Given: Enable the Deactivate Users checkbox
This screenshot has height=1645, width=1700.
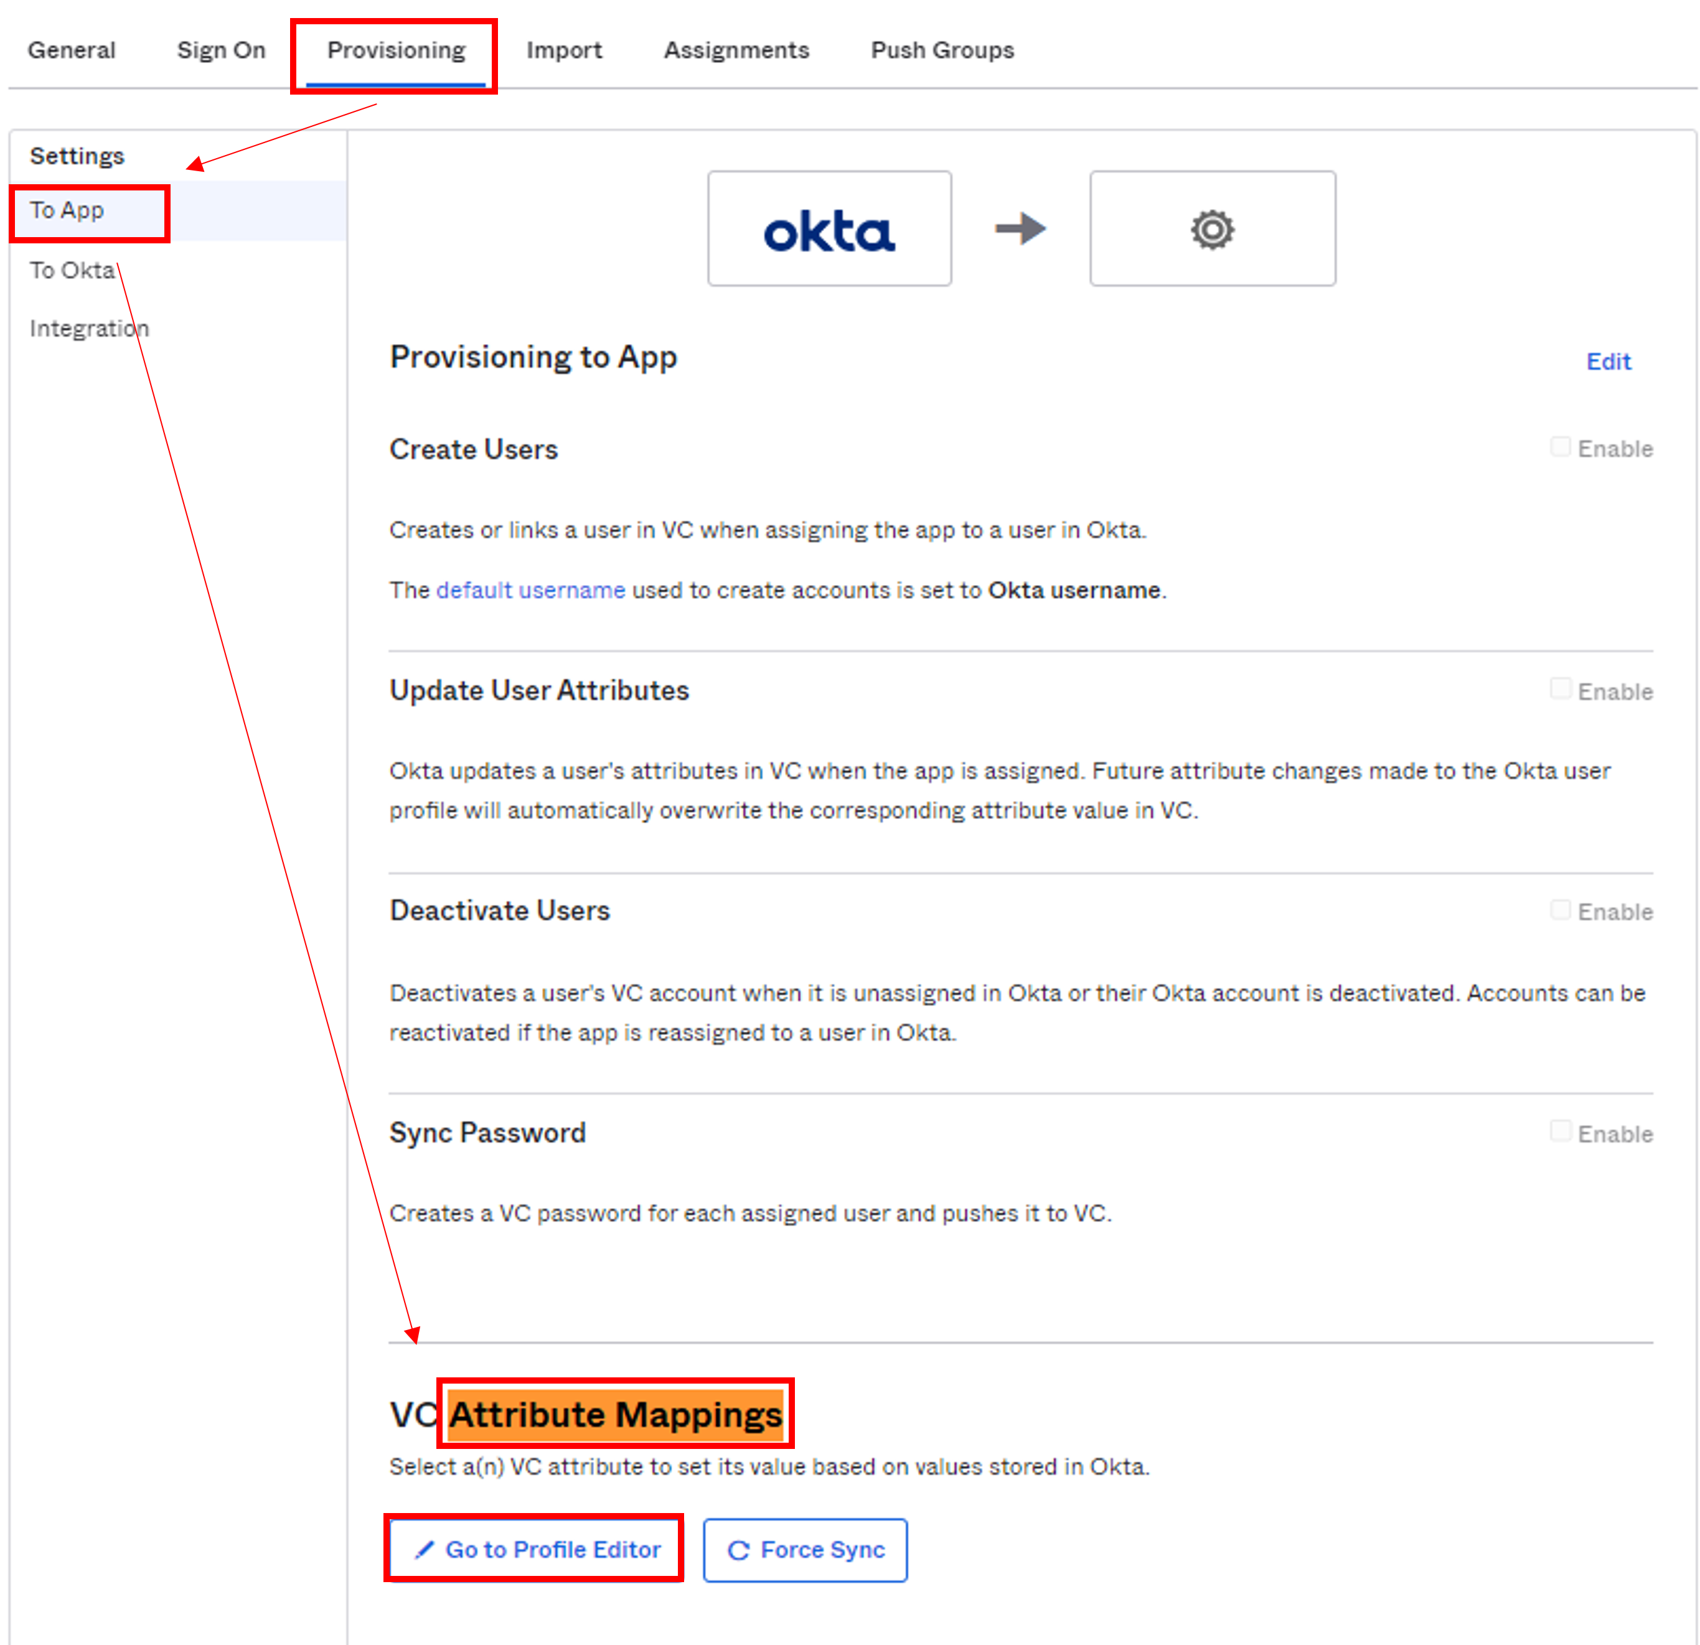Looking at the screenshot, I should (1561, 911).
